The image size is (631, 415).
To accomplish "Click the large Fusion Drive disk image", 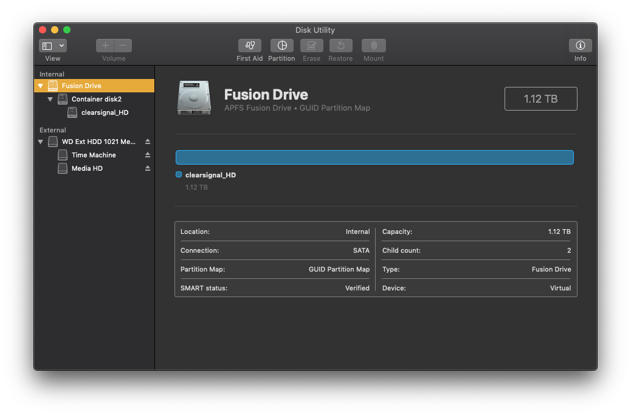I will 194,98.
